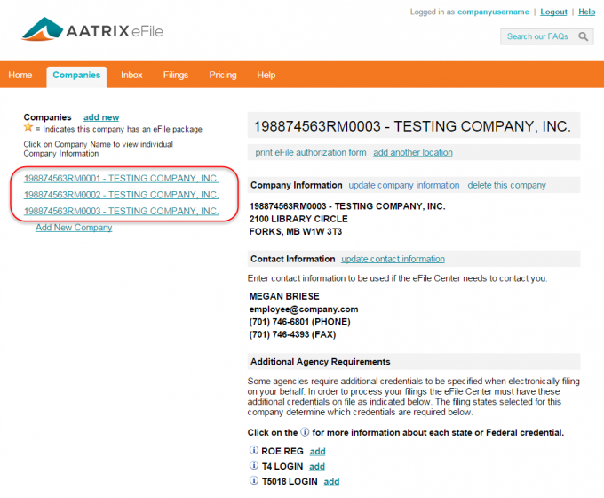
Task: Click add link beside ROE REG
Action: 317,452
